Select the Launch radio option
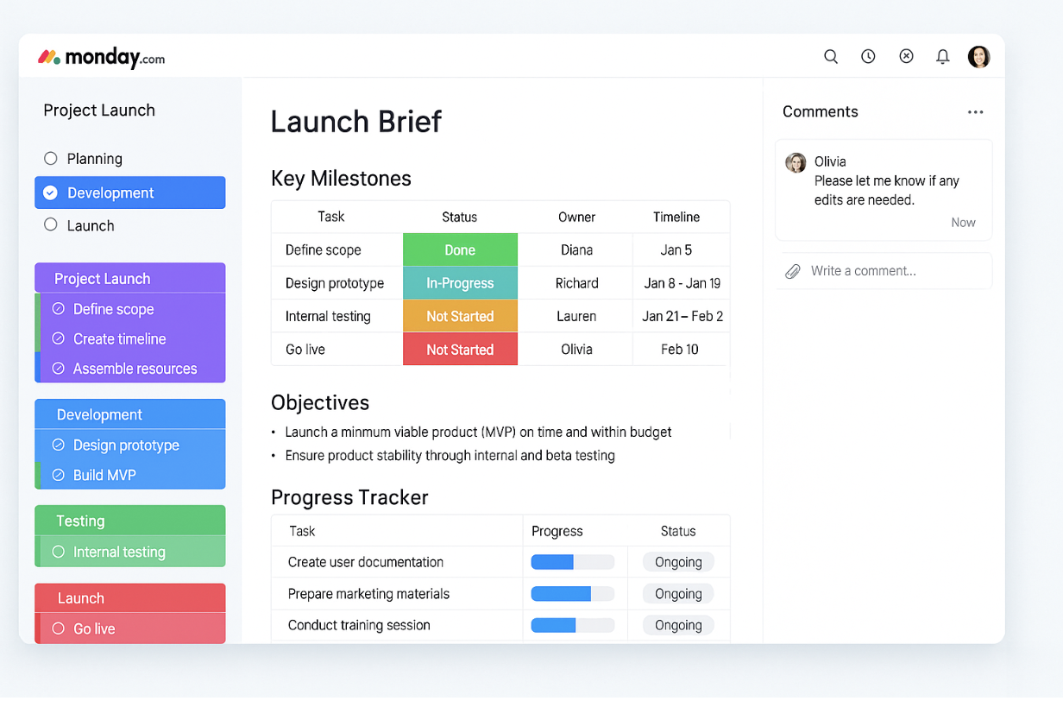The image size is (1063, 701). tap(51, 225)
